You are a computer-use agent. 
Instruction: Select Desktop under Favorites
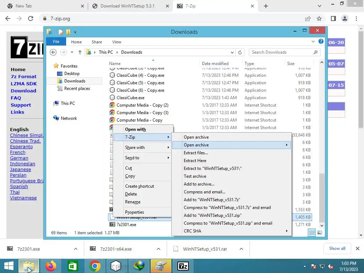72,74
